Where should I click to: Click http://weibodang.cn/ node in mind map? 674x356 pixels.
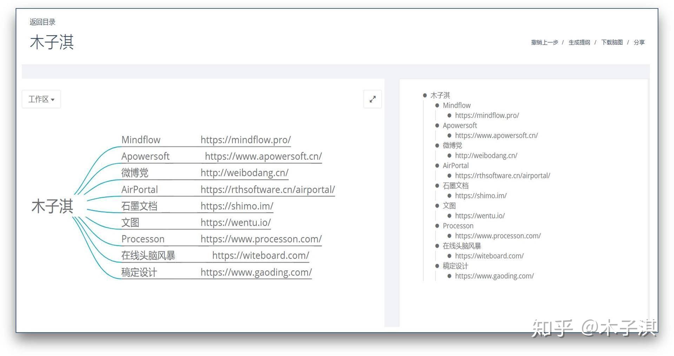[x=245, y=173]
